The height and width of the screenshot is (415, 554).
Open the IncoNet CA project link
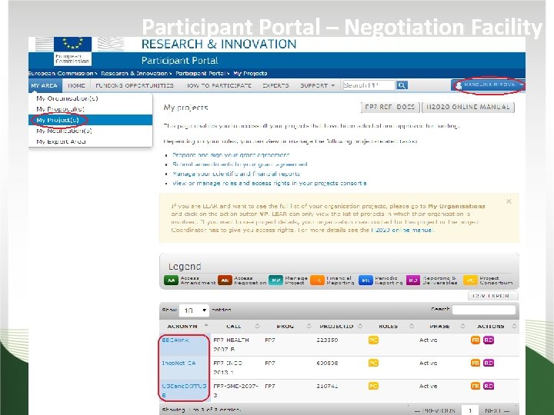click(x=179, y=363)
